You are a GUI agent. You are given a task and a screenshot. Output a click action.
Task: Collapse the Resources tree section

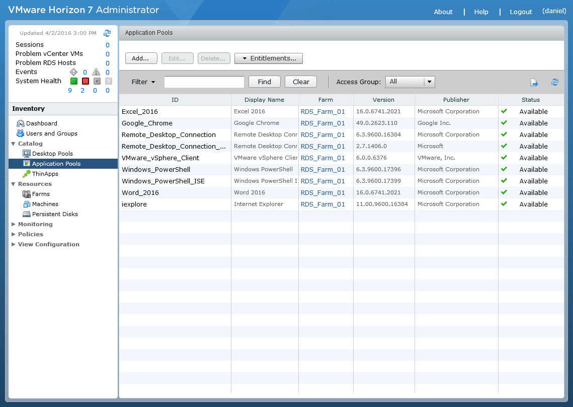13,184
